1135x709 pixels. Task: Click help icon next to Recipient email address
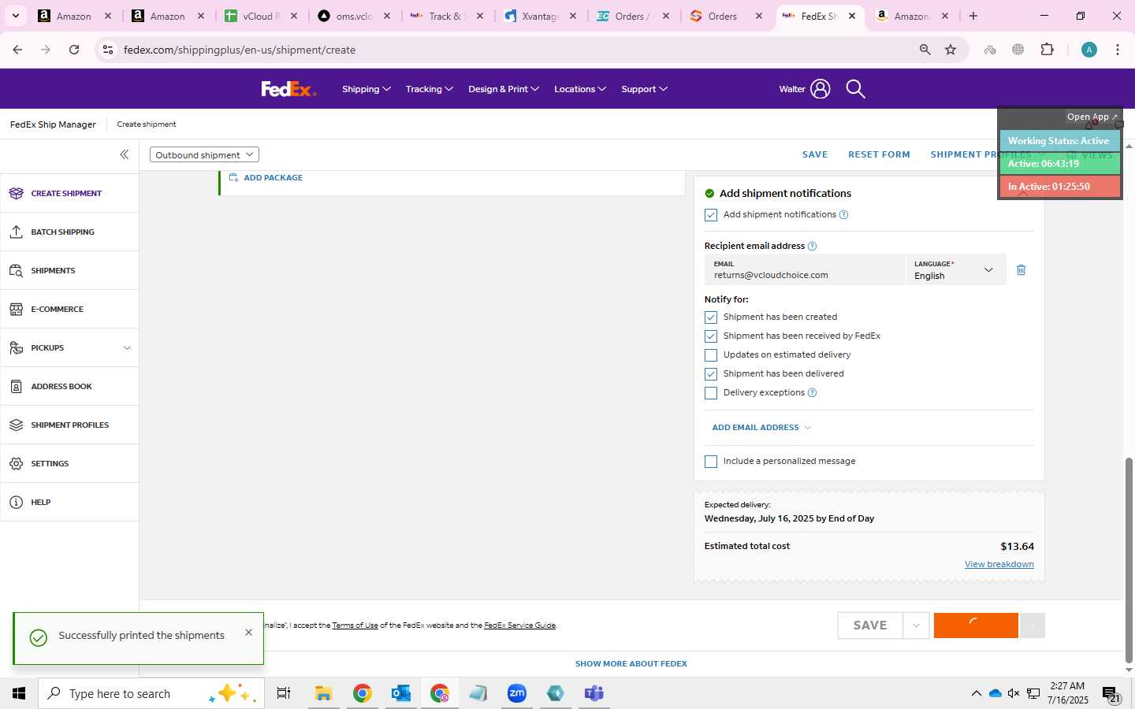[813, 246]
